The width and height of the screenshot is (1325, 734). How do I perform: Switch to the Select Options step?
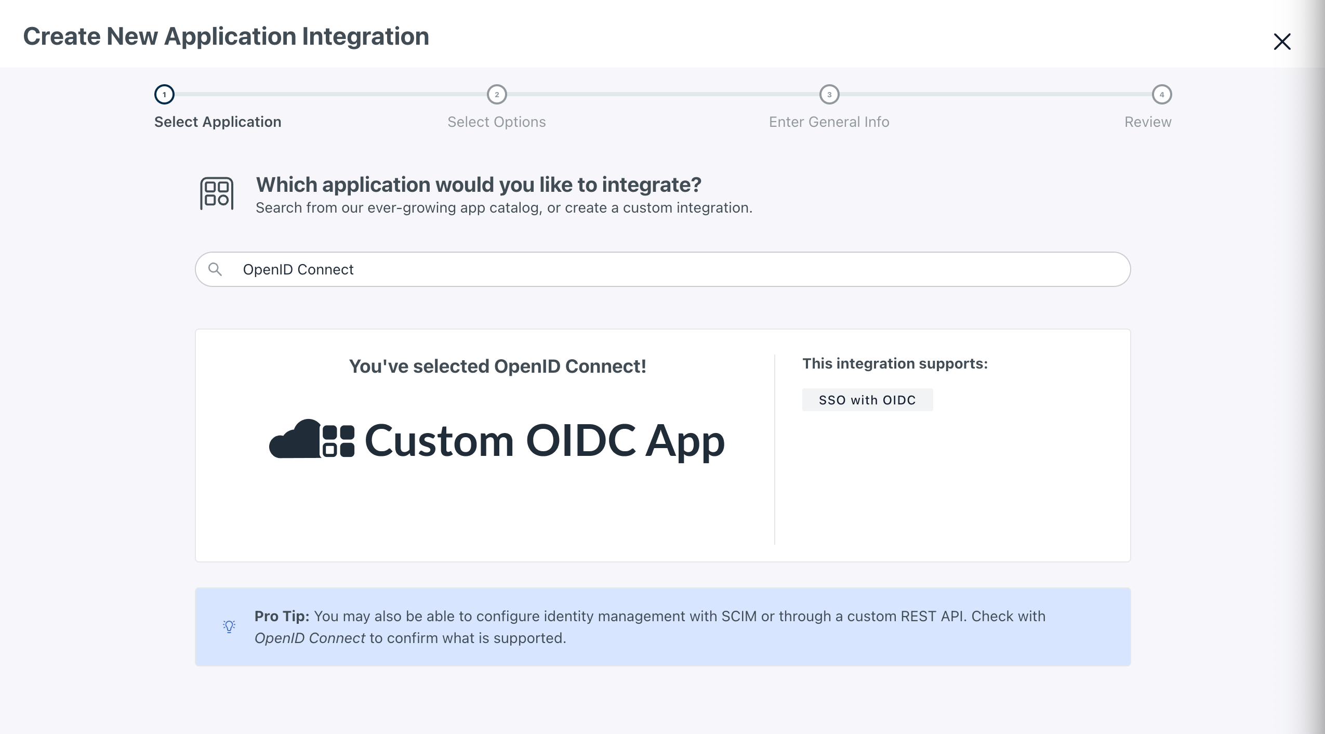pyautogui.click(x=497, y=122)
